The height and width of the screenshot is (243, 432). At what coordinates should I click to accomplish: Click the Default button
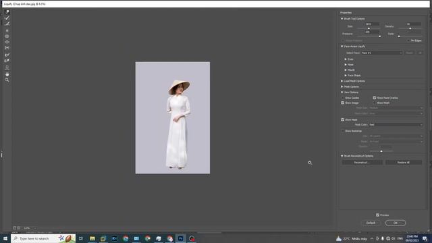click(371, 223)
